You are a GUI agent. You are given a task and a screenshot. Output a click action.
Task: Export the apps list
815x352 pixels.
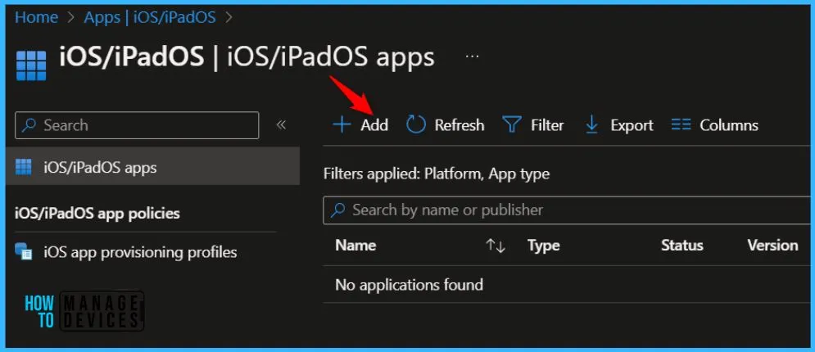[x=618, y=125]
